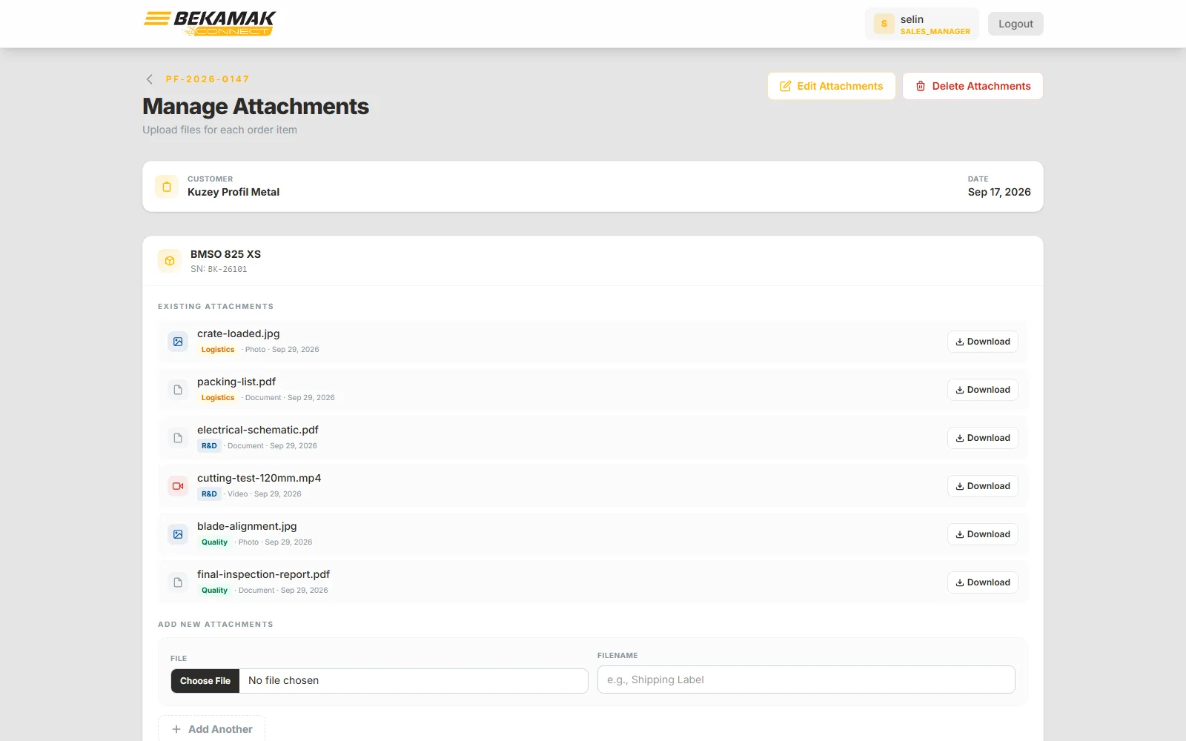Image resolution: width=1186 pixels, height=741 pixels.
Task: Go back using the chevron arrow beside PF-2026-0147
Action: 150,79
